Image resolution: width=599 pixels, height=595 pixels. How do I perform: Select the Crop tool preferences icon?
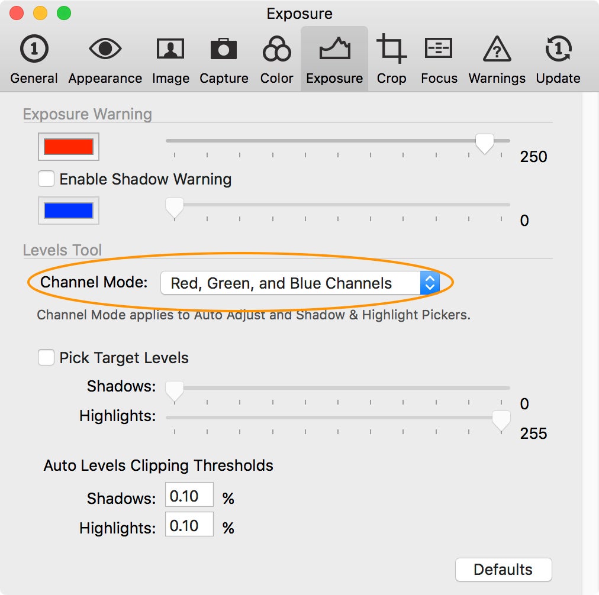[x=392, y=59]
